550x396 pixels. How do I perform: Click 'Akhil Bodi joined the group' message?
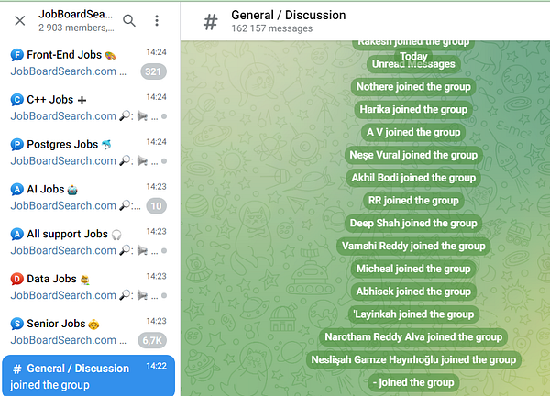pyautogui.click(x=413, y=178)
